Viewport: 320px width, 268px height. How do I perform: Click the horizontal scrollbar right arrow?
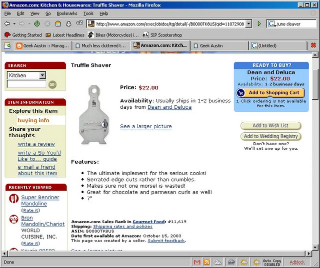[308, 254]
